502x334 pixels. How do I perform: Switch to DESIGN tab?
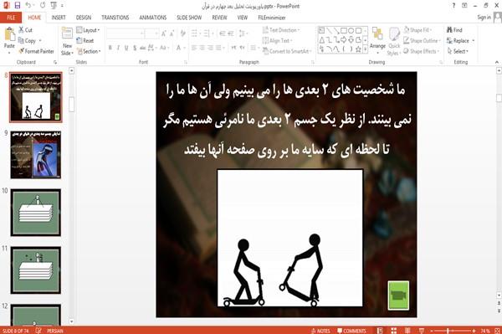pos(84,18)
